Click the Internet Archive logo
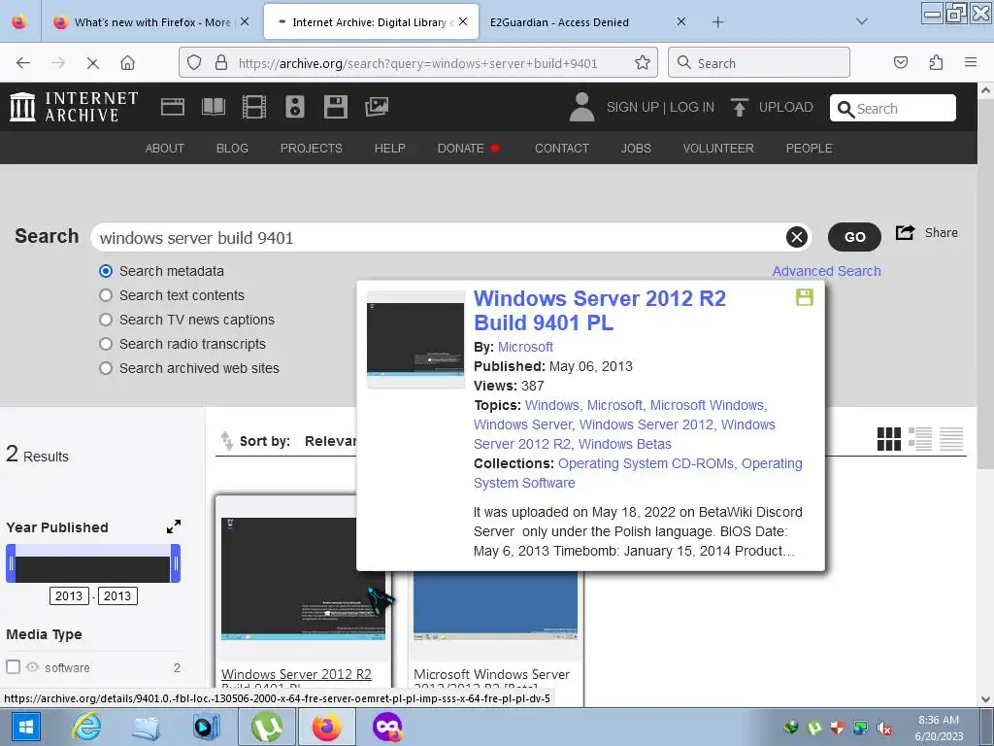Screen dimensions: 994x746 coord(74,107)
